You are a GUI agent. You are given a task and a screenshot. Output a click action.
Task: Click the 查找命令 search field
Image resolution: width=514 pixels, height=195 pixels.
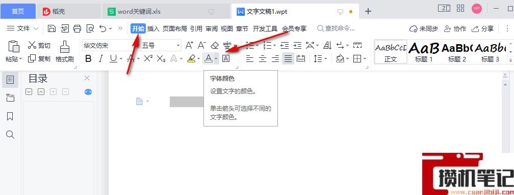(x=337, y=29)
